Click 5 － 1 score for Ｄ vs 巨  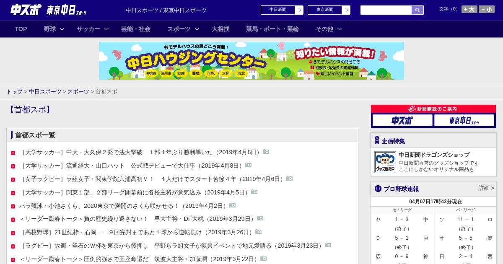tap(402, 238)
